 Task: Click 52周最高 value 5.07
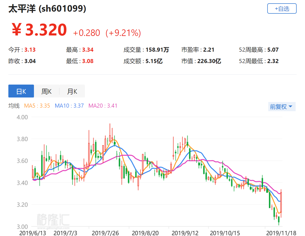point(273,50)
